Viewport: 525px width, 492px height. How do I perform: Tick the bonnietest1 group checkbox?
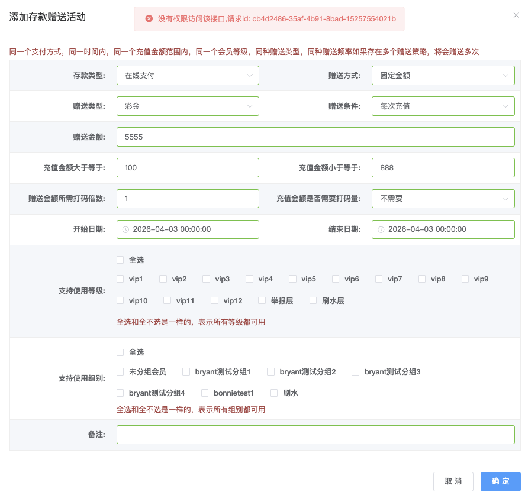click(205, 393)
